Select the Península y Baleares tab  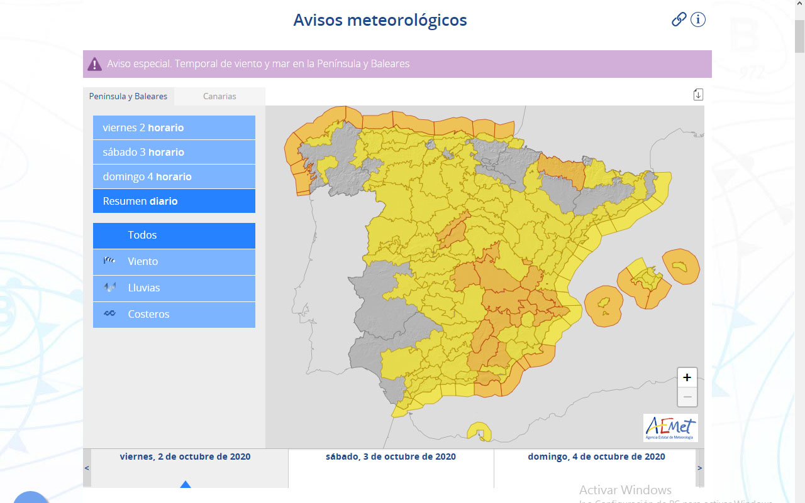(x=128, y=97)
